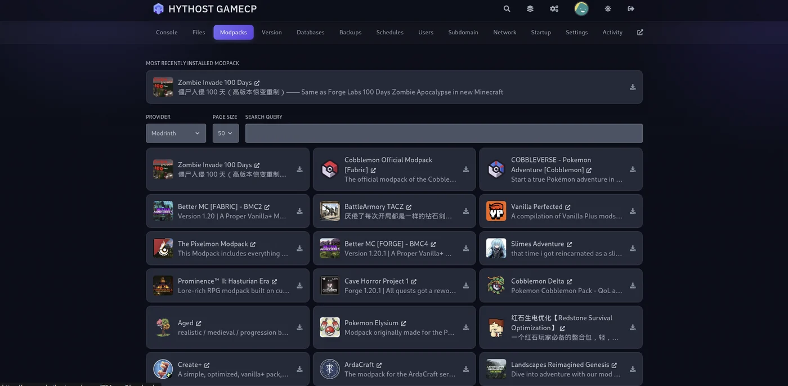Viewport: 788px width, 386px height.
Task: Click the HytHost GameCP logo icon
Action: point(159,9)
